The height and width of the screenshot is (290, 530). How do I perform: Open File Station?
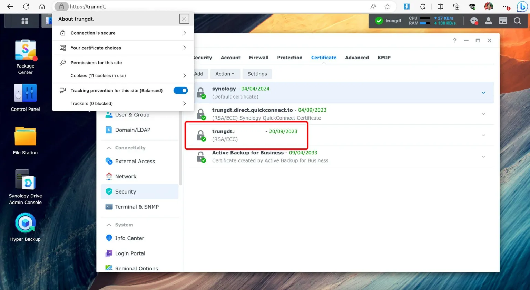click(x=25, y=135)
